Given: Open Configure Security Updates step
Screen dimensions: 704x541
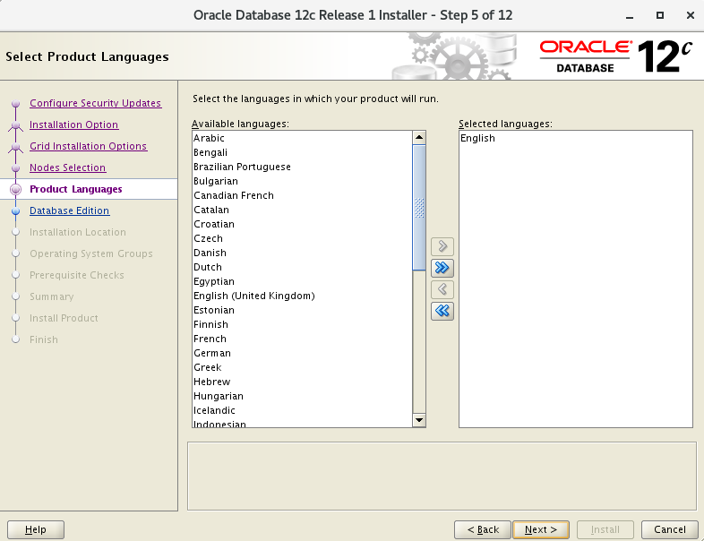Looking at the screenshot, I should click(x=95, y=103).
